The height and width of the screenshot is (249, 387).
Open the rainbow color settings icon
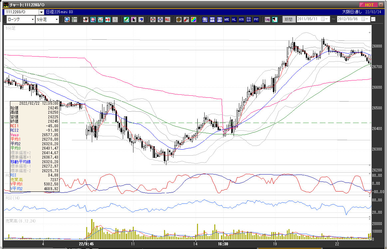click(193, 19)
